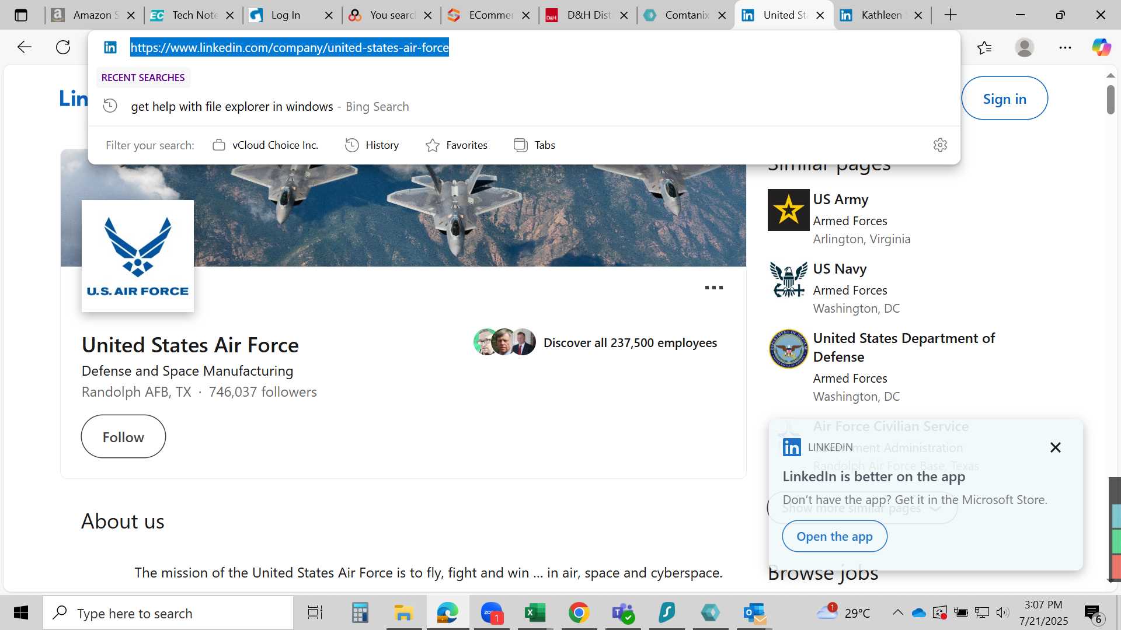Show hidden system tray icons
The image size is (1121, 630).
pyautogui.click(x=897, y=612)
